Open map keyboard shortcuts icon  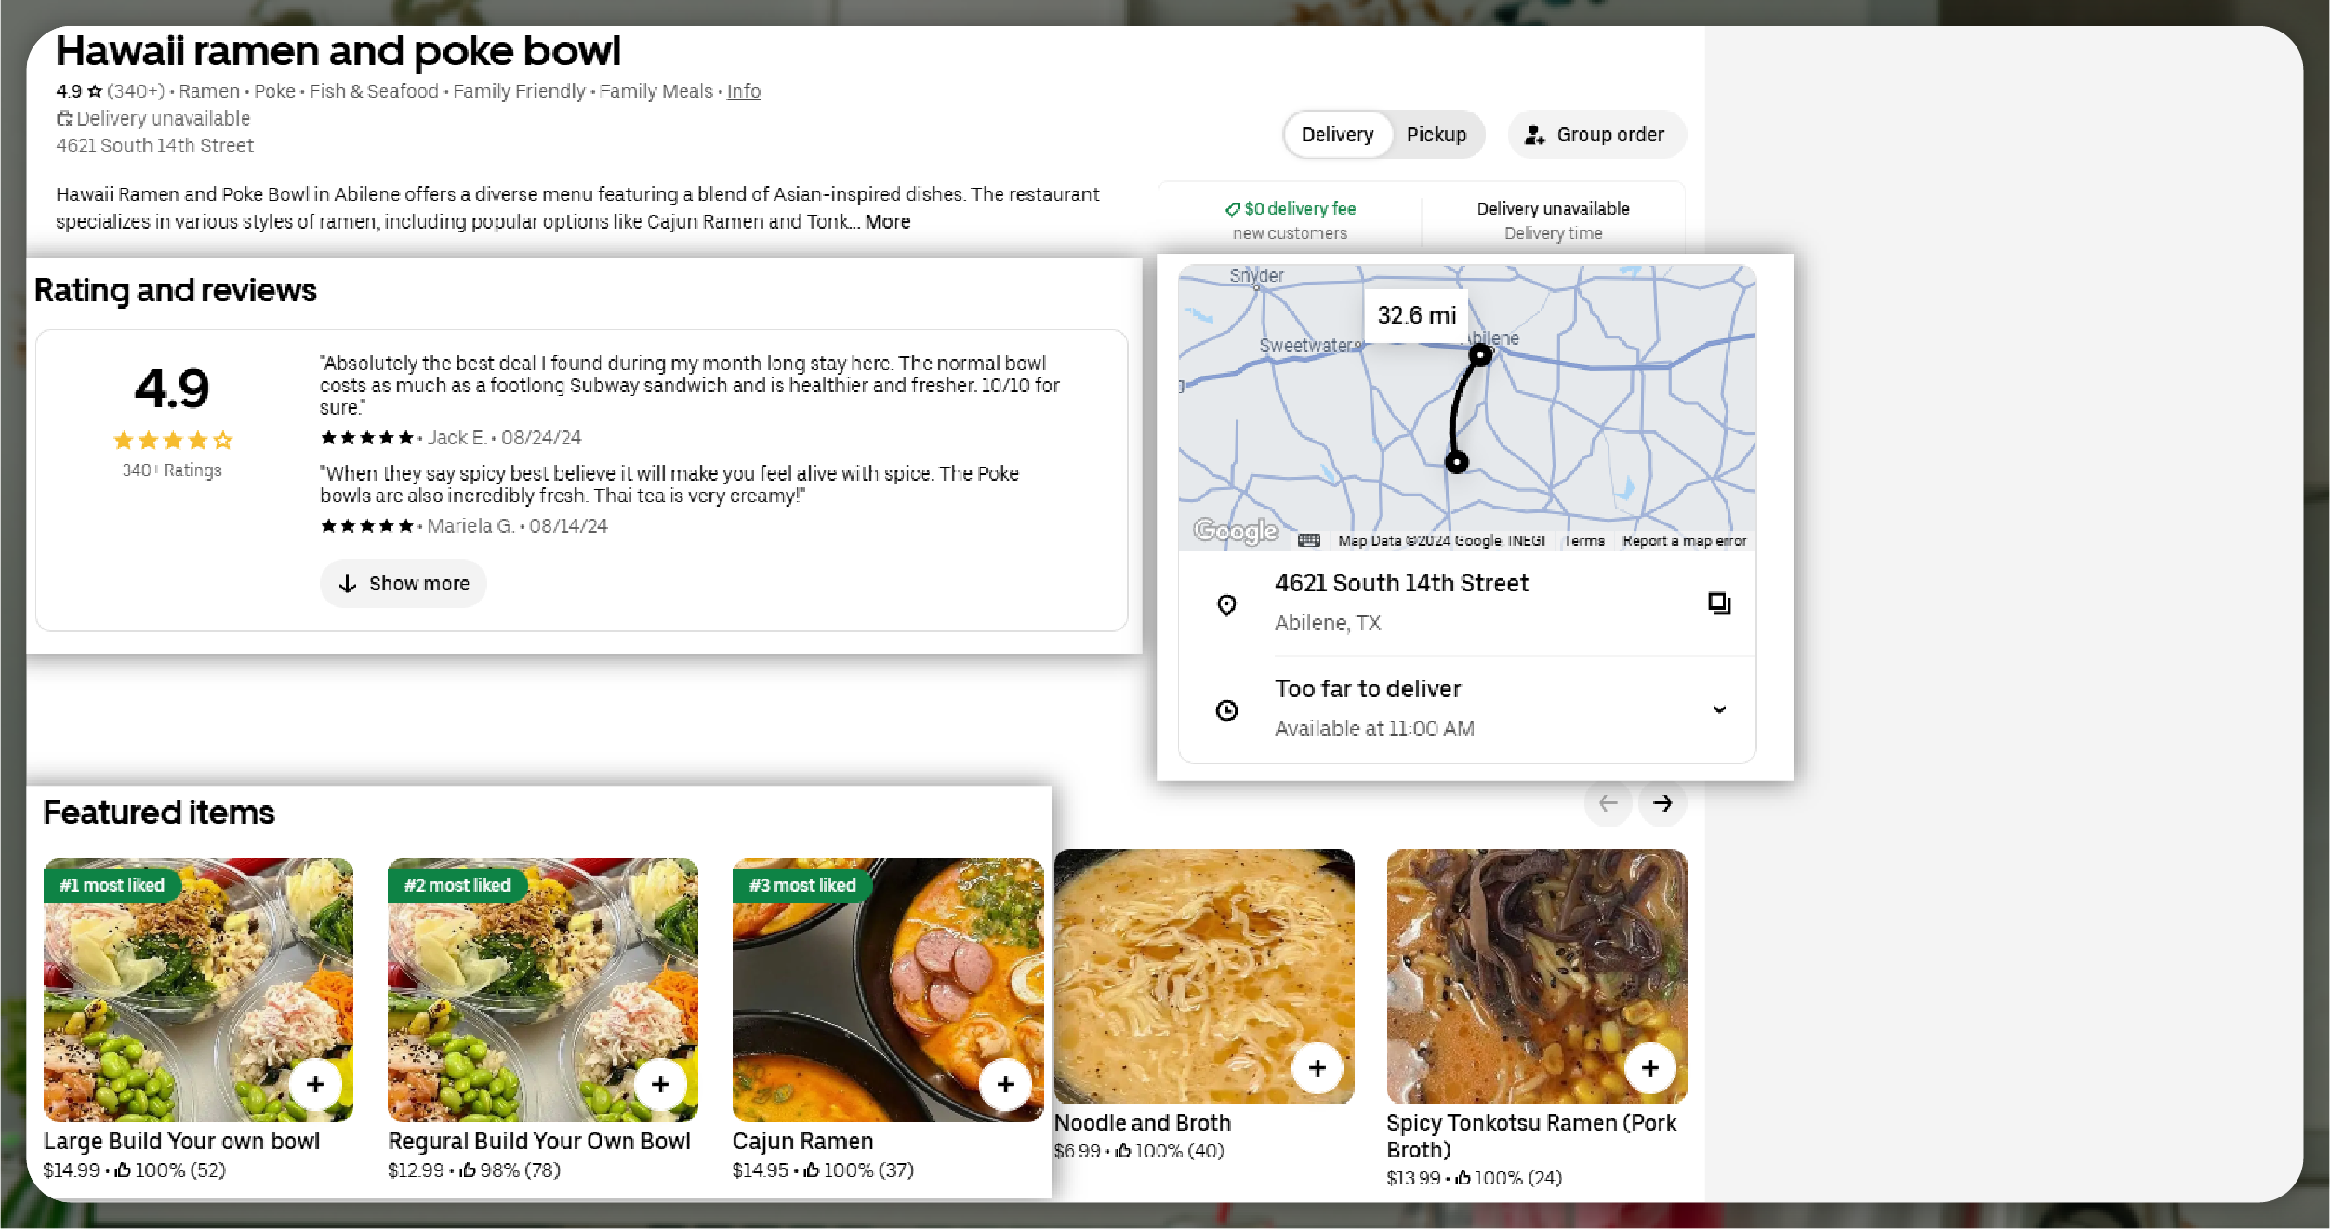pos(1309,540)
